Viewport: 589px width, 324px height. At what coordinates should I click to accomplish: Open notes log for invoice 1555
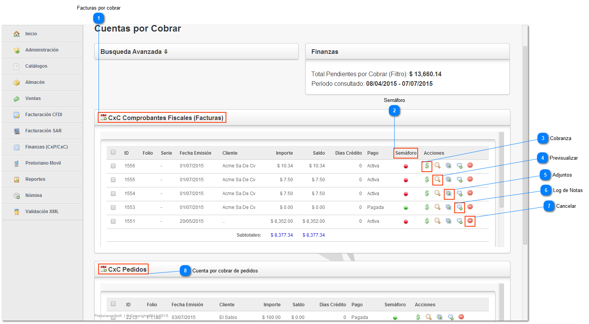tap(459, 179)
